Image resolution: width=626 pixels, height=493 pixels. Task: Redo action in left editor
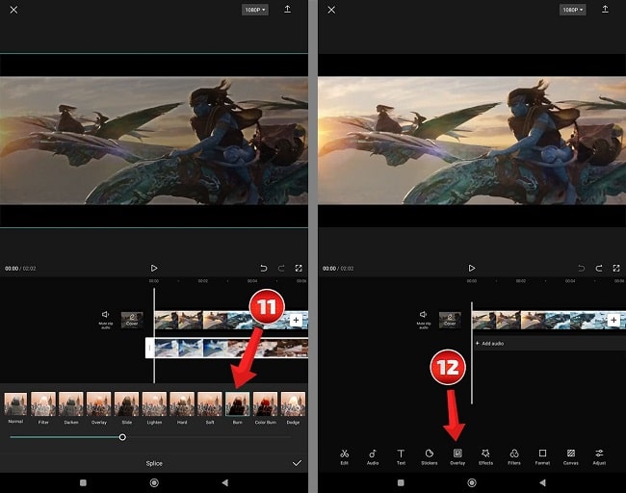pyautogui.click(x=281, y=269)
